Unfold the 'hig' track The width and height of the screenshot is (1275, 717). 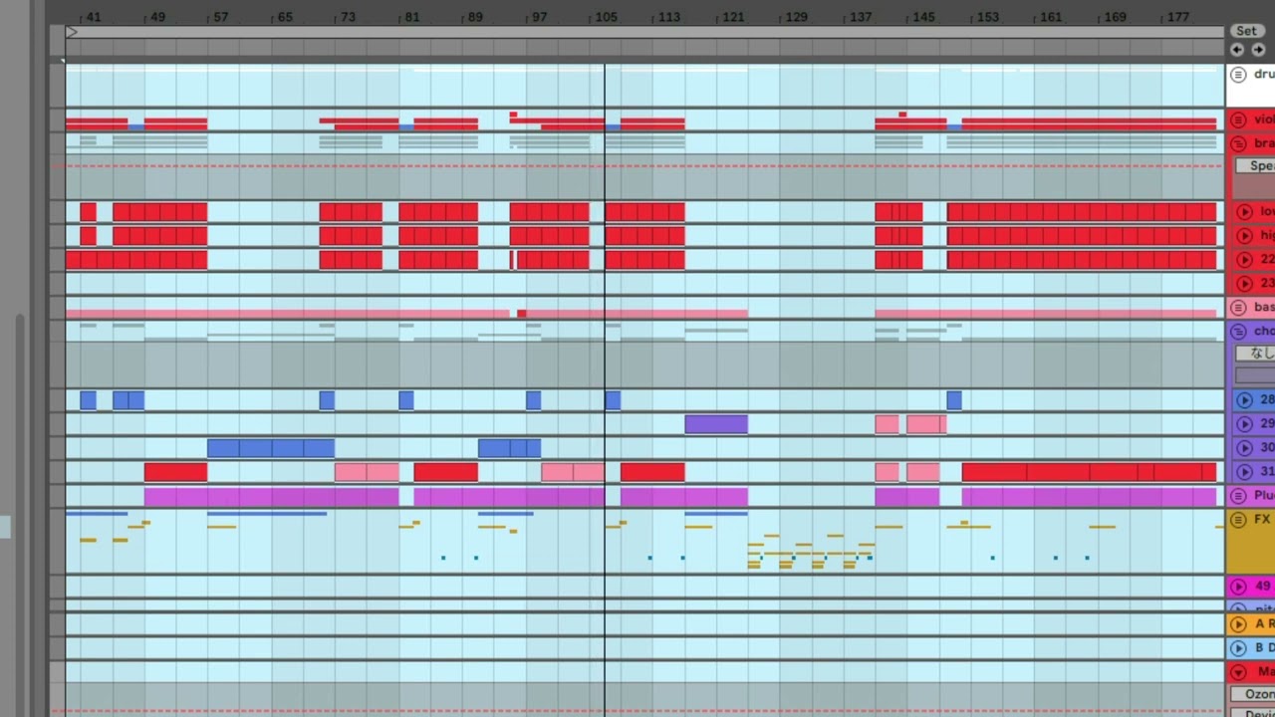[x=1244, y=236]
